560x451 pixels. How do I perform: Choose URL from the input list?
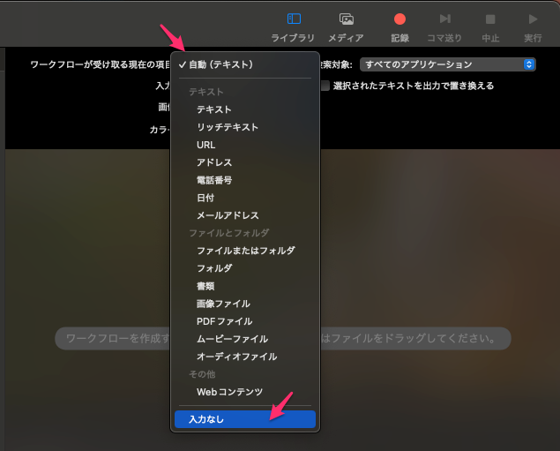click(206, 145)
